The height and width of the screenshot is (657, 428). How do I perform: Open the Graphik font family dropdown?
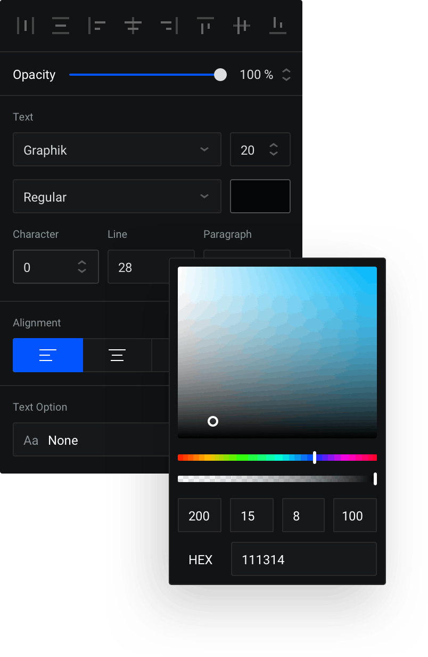[117, 149]
